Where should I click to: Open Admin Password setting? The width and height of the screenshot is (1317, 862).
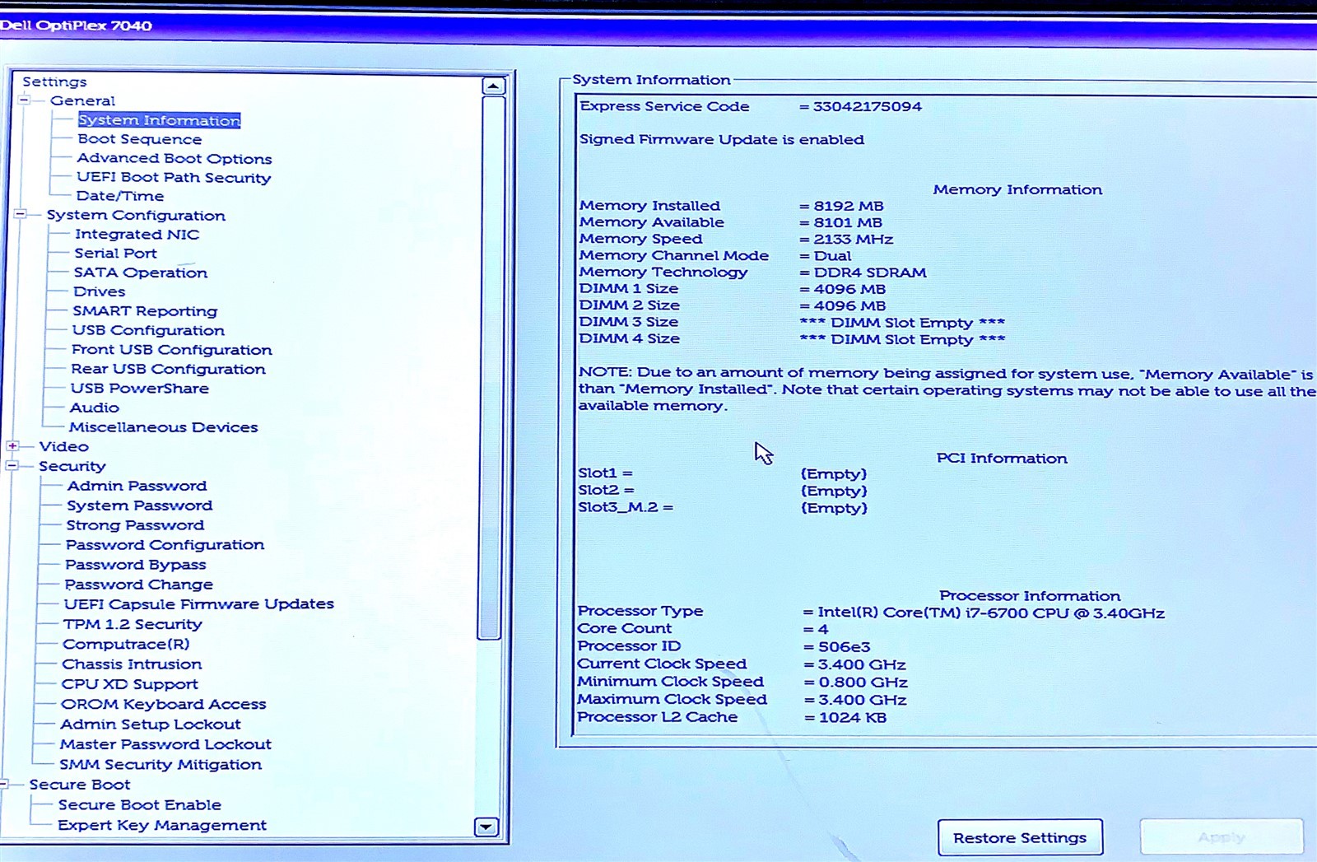pos(137,486)
